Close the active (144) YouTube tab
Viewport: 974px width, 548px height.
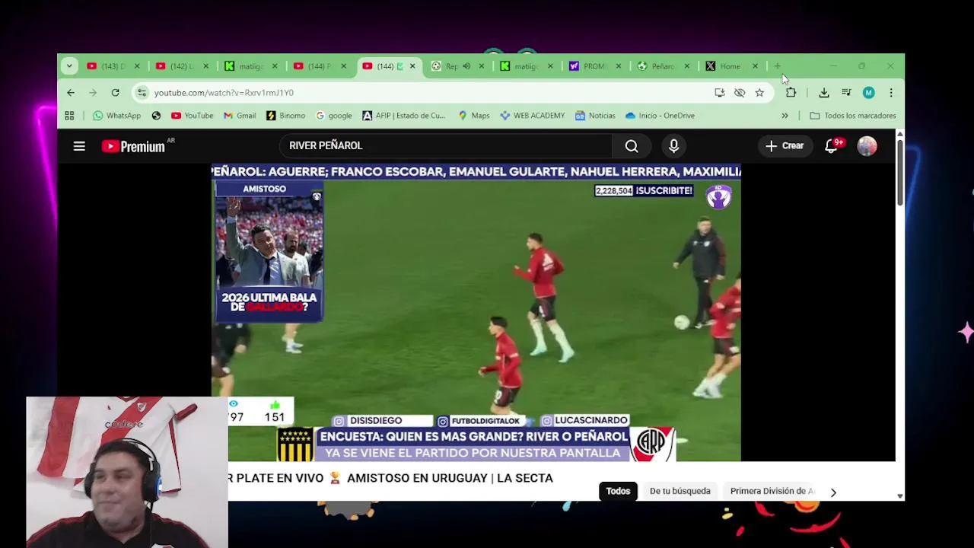pyautogui.click(x=412, y=66)
